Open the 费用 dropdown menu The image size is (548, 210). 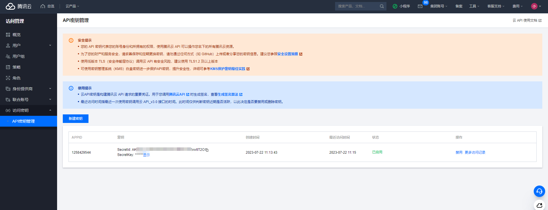coord(517,6)
